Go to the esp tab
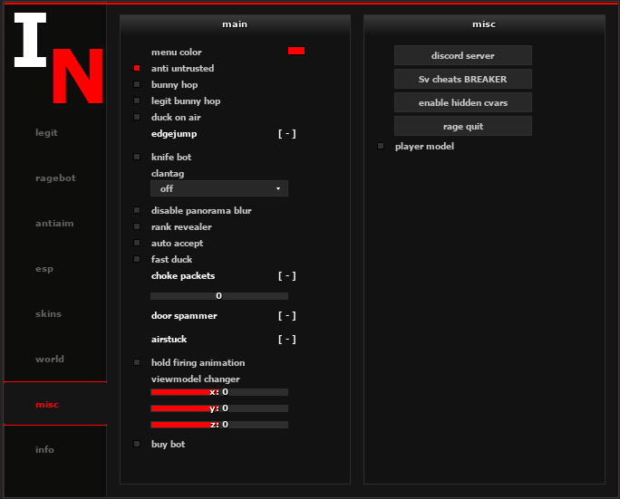 pyautogui.click(x=44, y=269)
